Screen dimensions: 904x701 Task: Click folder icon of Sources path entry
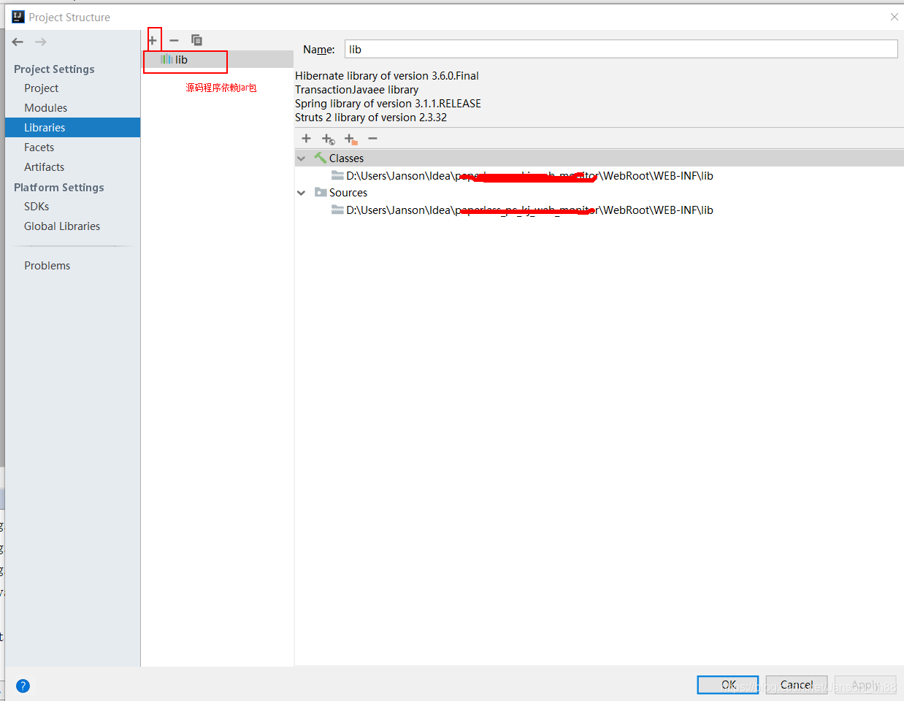click(337, 210)
